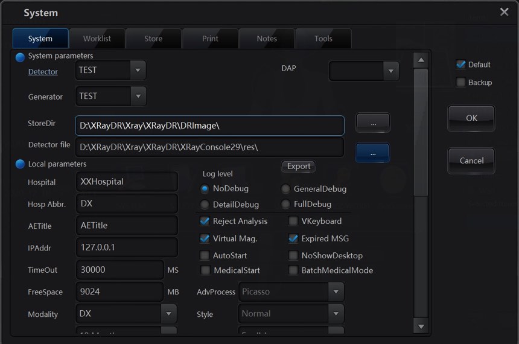Select the FullDebug log level

tap(286, 204)
